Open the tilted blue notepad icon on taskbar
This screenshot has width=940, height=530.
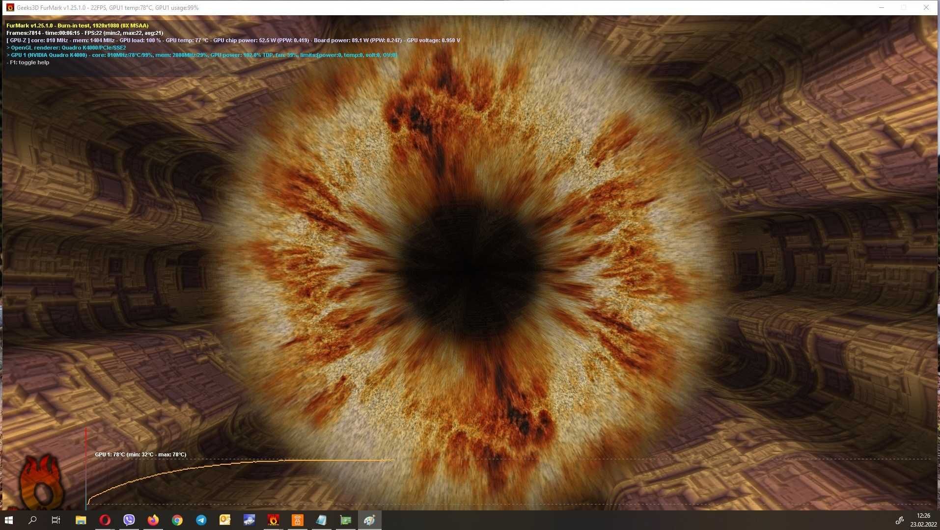[x=321, y=520]
